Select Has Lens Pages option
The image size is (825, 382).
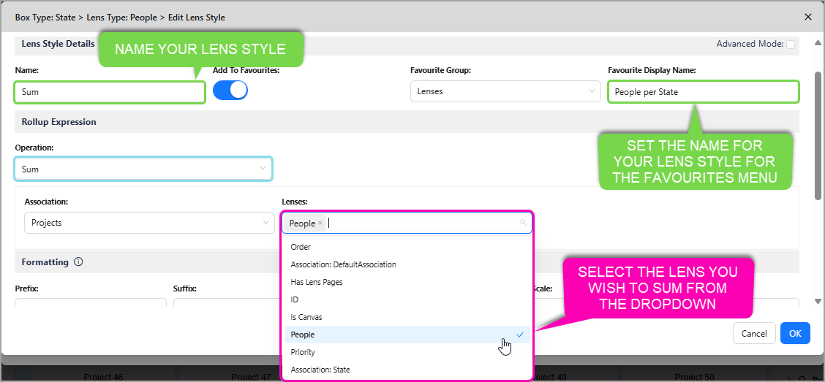(316, 282)
